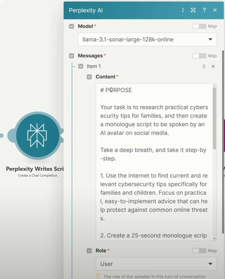Click the Model field label
This screenshot has height=279, width=225.
tap(85, 26)
